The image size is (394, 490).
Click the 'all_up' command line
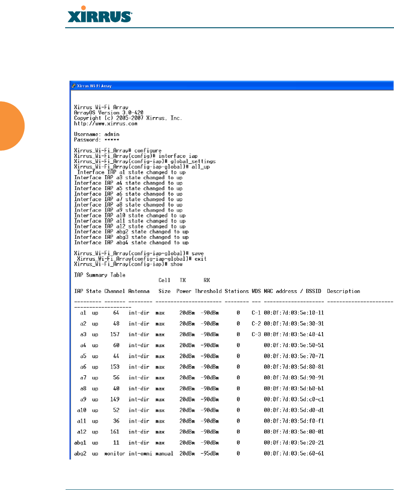(142, 167)
